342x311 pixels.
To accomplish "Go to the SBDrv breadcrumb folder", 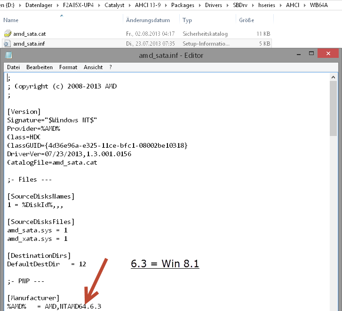I will 240,5.
